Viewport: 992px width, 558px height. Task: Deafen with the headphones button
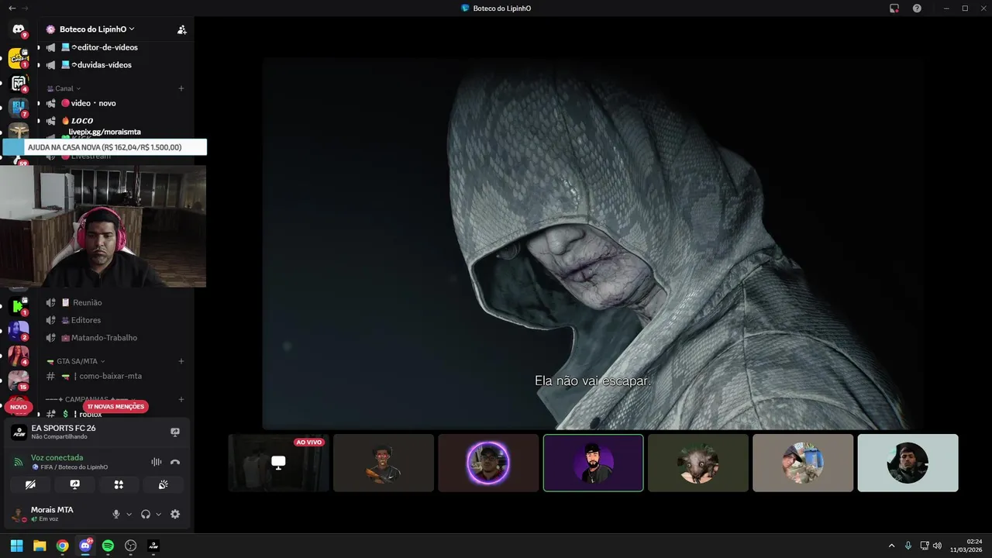(x=146, y=514)
